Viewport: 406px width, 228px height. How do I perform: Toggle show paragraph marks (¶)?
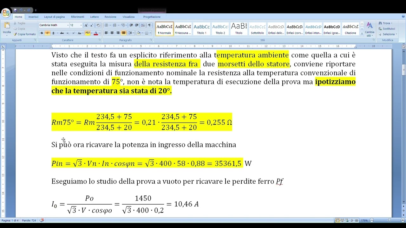click(149, 25)
